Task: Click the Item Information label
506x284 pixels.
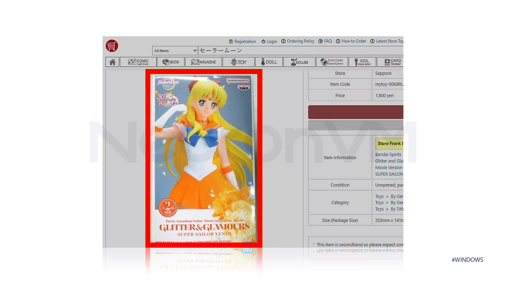Action: pos(340,158)
